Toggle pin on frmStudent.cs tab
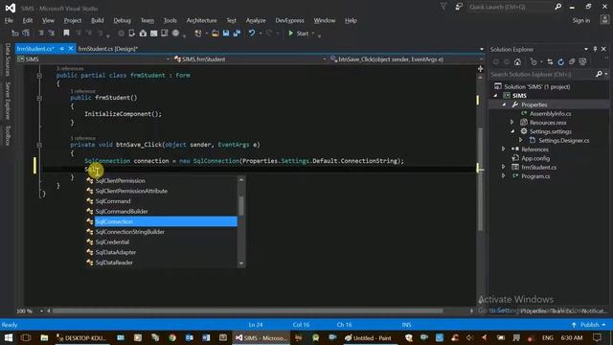Screen dimensions: 613x345 tap(61, 49)
